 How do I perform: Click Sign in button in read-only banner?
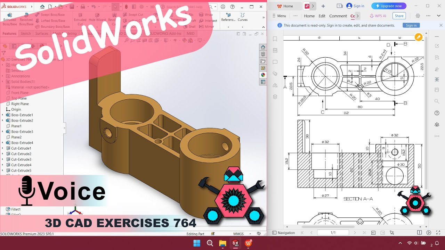(411, 25)
